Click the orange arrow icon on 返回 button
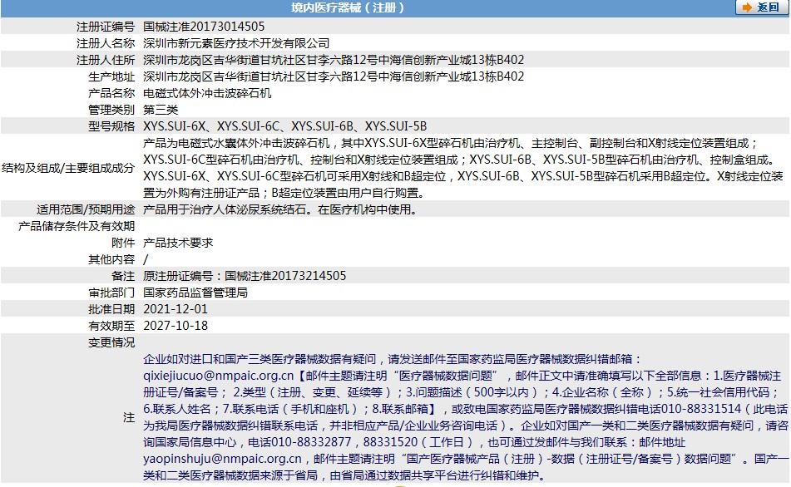This screenshot has height=487, width=791. click(747, 7)
